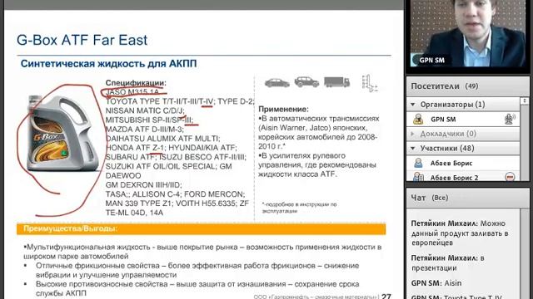
Task: Click the Применение: label
Action: (x=283, y=109)
